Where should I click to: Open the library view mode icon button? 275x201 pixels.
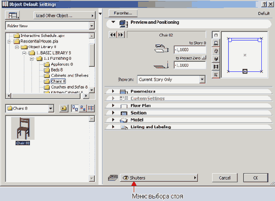coord(13,15)
